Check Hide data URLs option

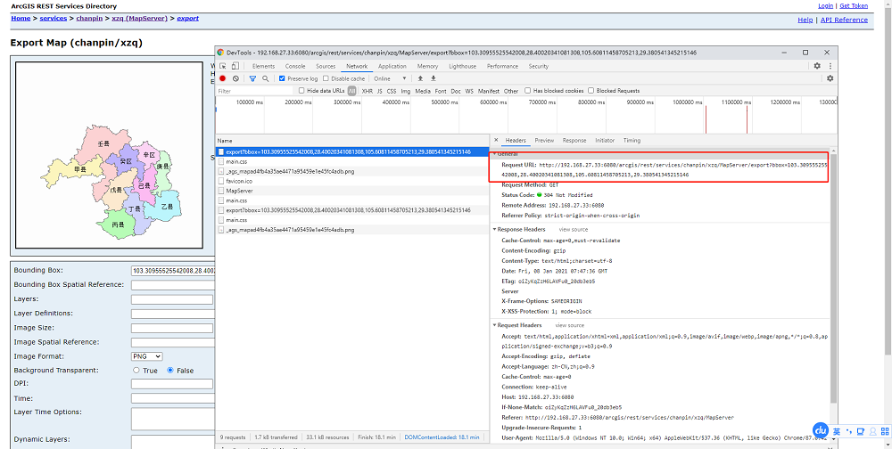point(302,90)
